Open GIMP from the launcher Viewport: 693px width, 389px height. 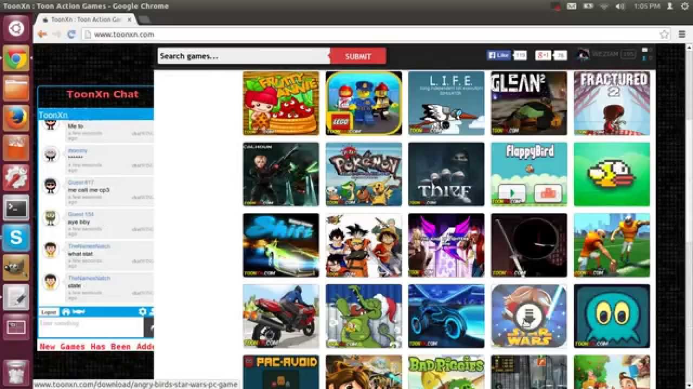(x=16, y=267)
